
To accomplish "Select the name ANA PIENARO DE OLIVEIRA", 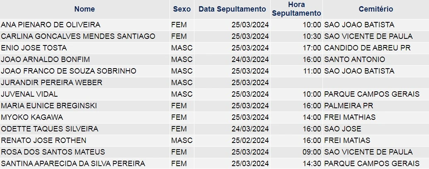I will [x=51, y=25].
